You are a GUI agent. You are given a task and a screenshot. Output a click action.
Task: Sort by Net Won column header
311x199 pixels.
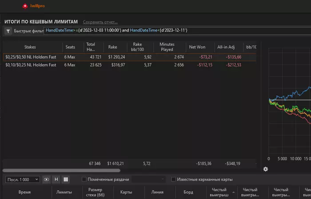(x=197, y=47)
